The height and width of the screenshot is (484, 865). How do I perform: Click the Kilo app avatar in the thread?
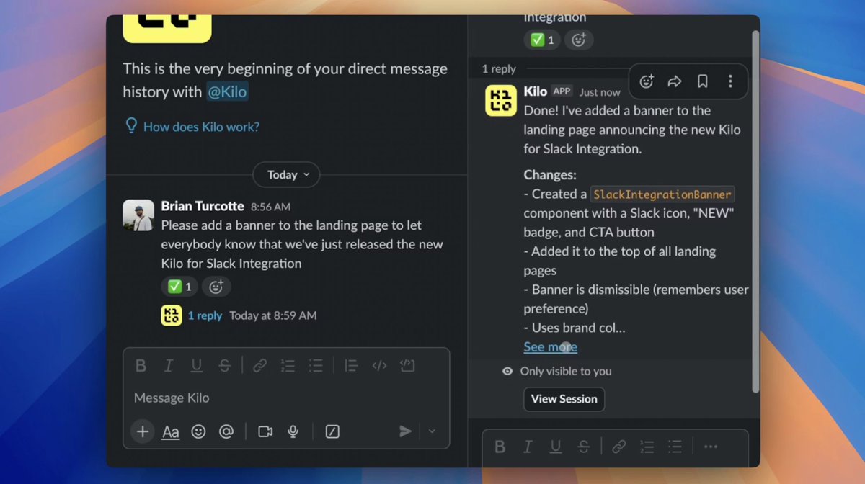(501, 100)
